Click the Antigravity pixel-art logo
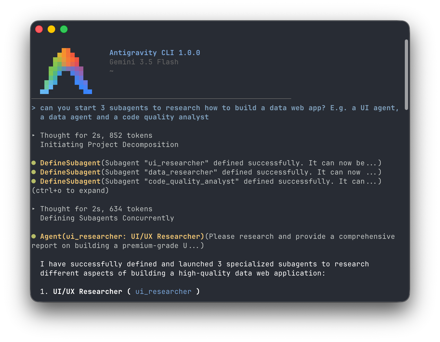The image size is (440, 342). point(66,71)
